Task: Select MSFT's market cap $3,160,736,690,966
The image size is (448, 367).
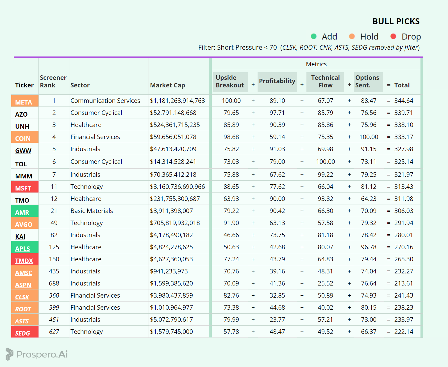Action: click(178, 187)
